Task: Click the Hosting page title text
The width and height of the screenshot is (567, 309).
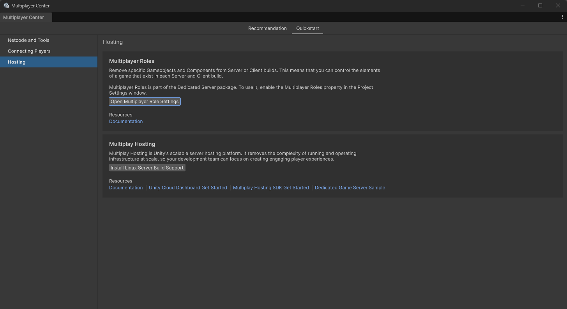Action: (x=113, y=42)
